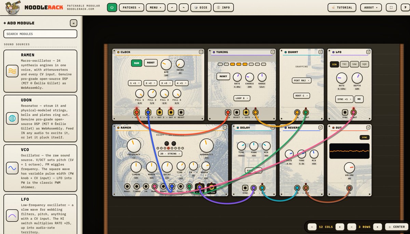Open Clock's '3 ×3' divider dropdown
The width and height of the screenshot is (410, 234).
tap(166, 83)
